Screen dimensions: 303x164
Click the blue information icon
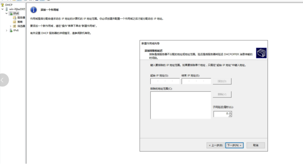tap(34, 9)
